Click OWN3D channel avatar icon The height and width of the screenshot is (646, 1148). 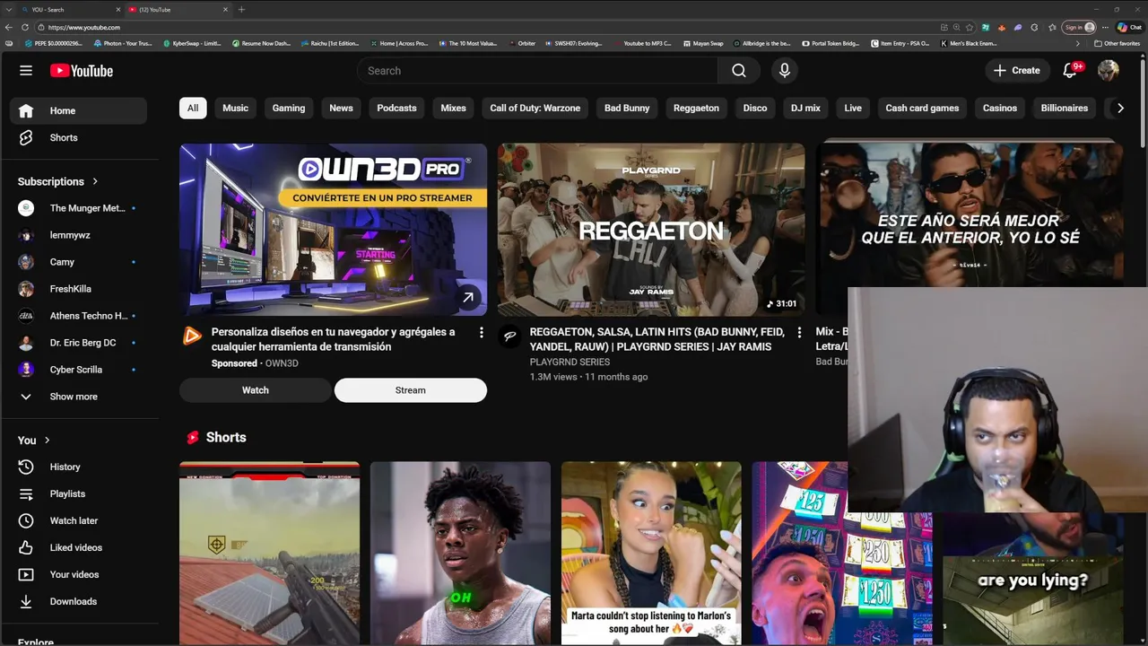point(192,336)
